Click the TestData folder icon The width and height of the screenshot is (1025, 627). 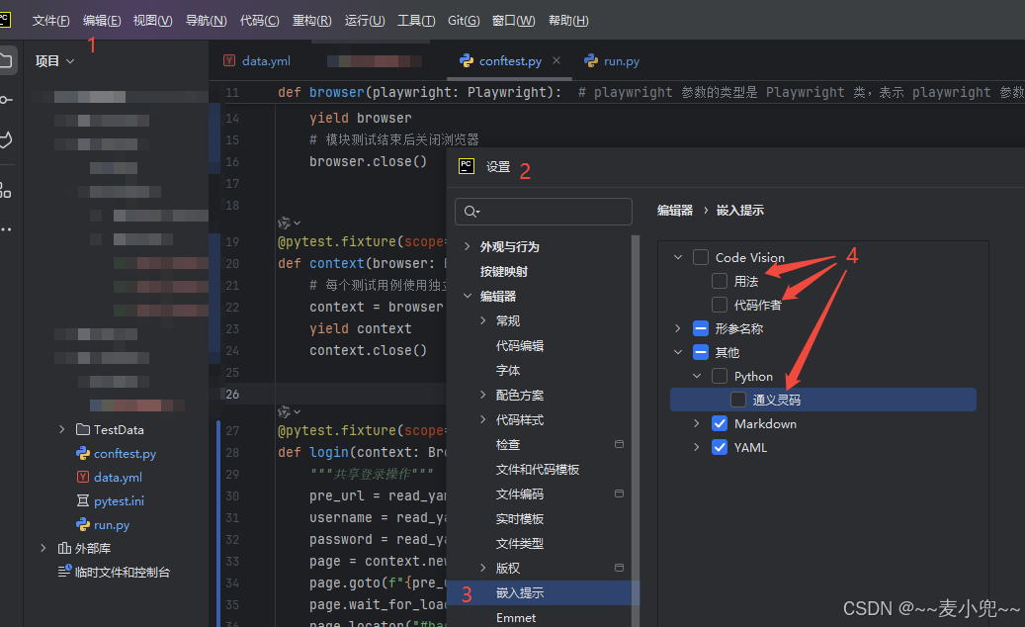coord(82,429)
